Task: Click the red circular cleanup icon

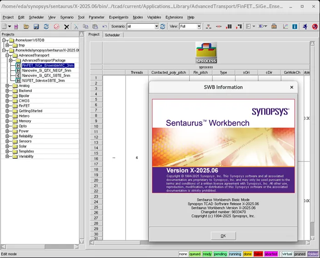Action: click(x=56, y=26)
